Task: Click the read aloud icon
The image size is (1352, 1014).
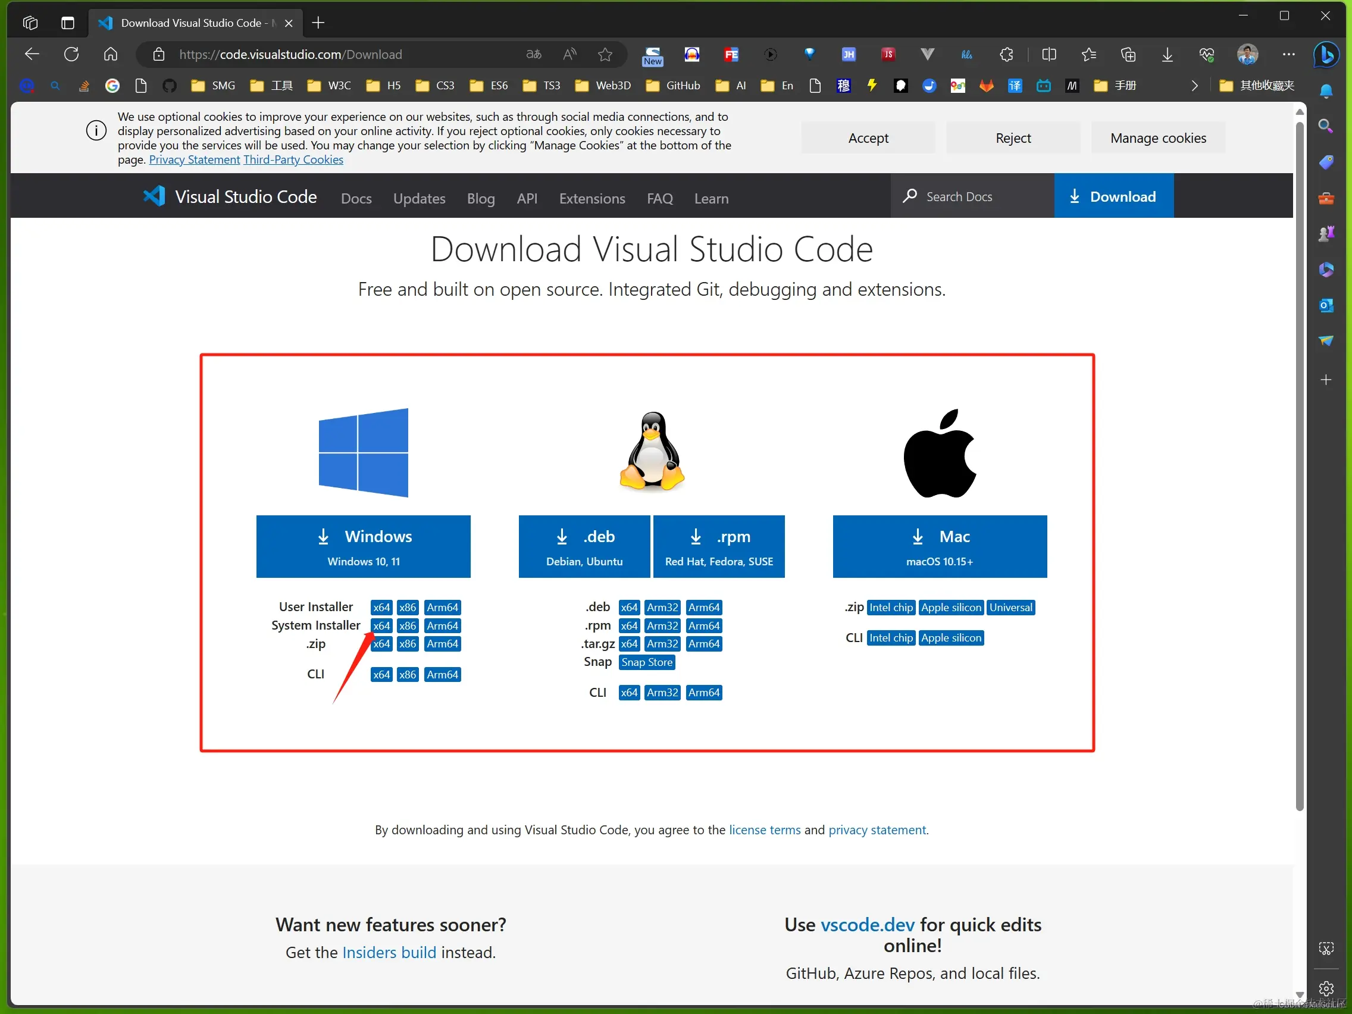Action: 569,54
